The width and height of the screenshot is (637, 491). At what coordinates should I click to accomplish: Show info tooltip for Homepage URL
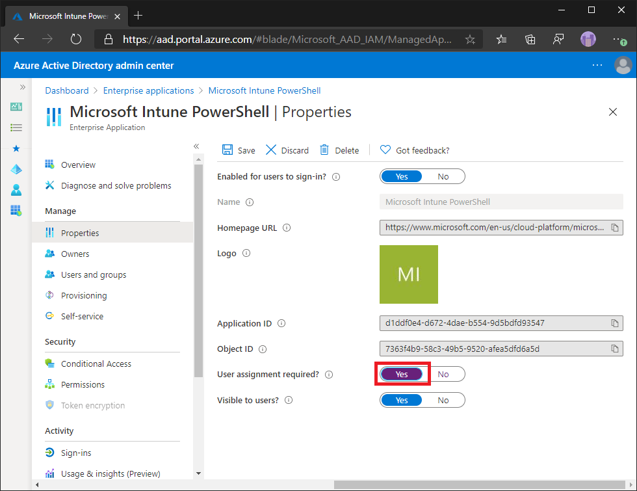[x=287, y=228]
